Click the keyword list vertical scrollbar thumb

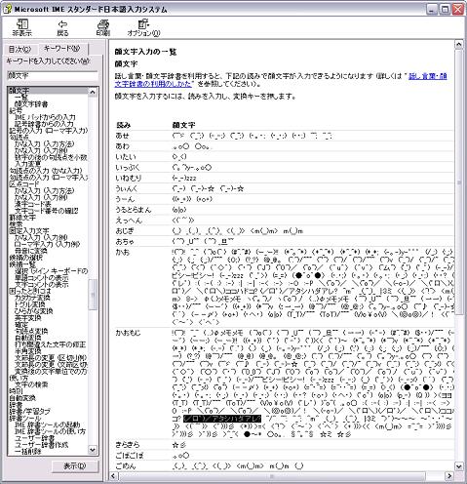click(x=93, y=295)
